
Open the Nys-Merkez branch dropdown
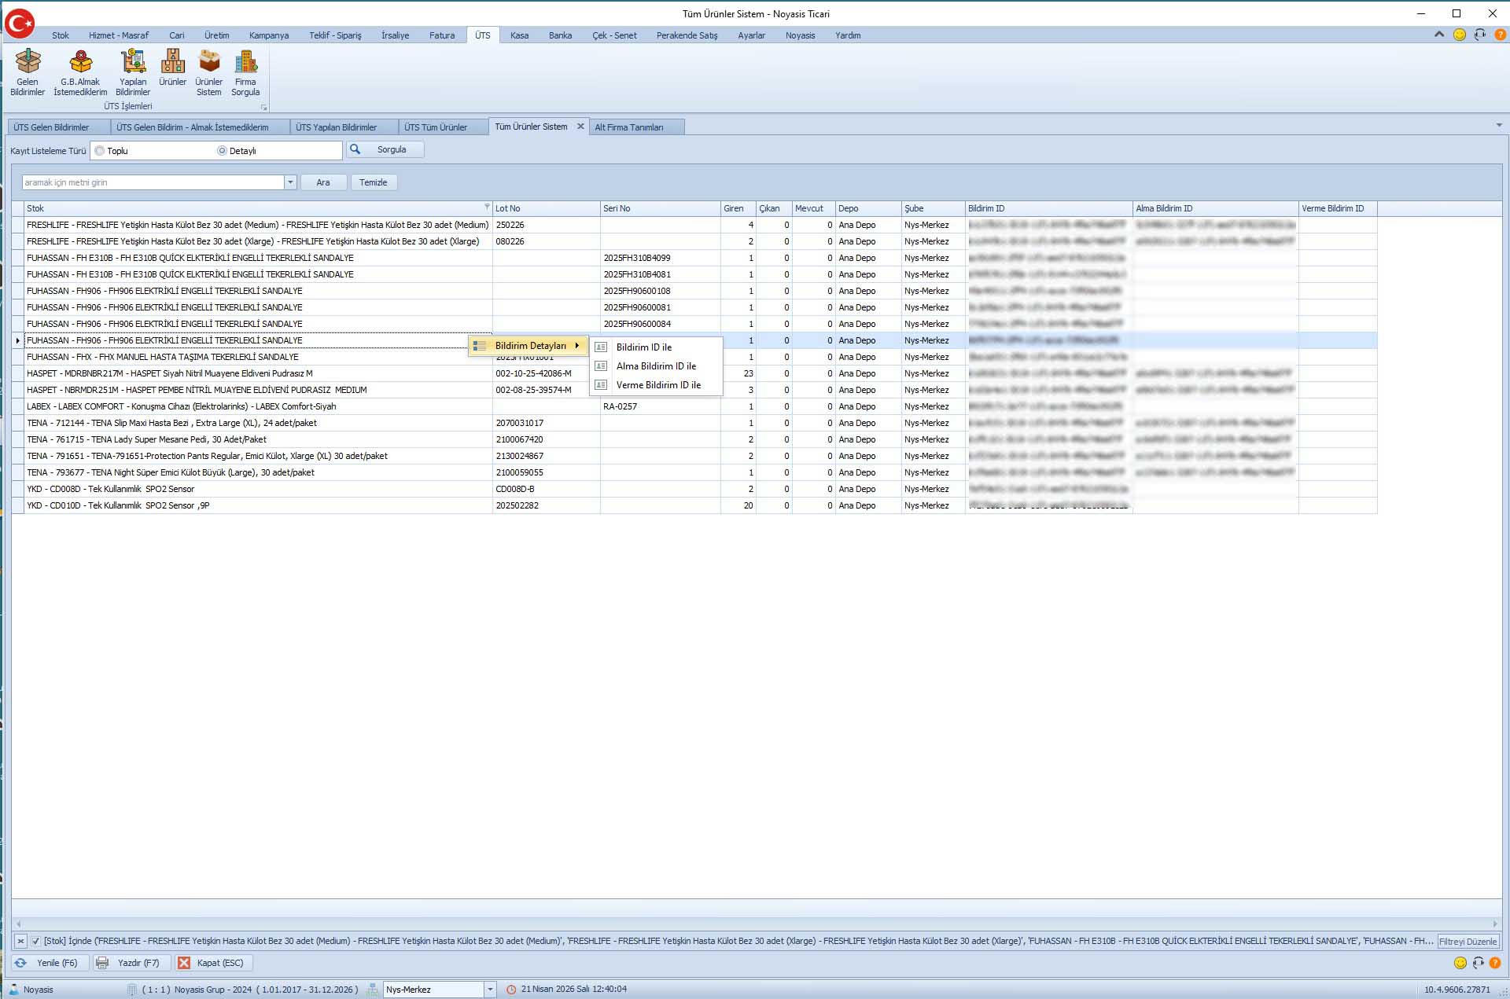[490, 990]
